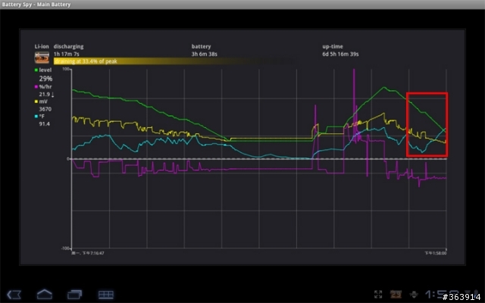Toggle the cyan °F legend square
The height and width of the screenshot is (303, 485).
[36, 117]
